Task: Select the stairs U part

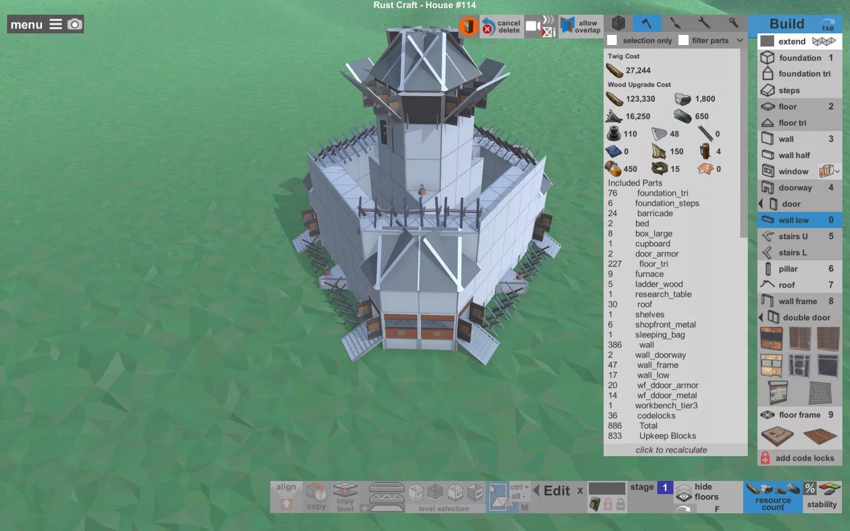Action: [799, 236]
